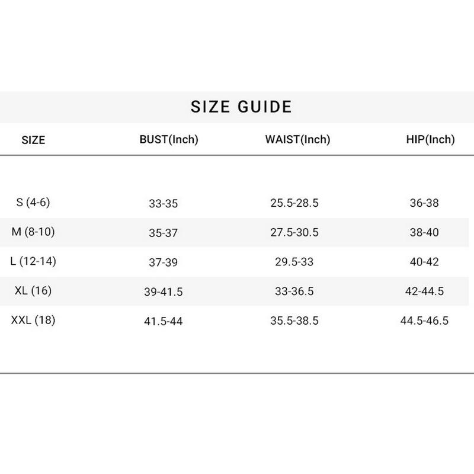474x474 pixels.
Task: Choose the L (12-14) size label
Action: (33, 261)
